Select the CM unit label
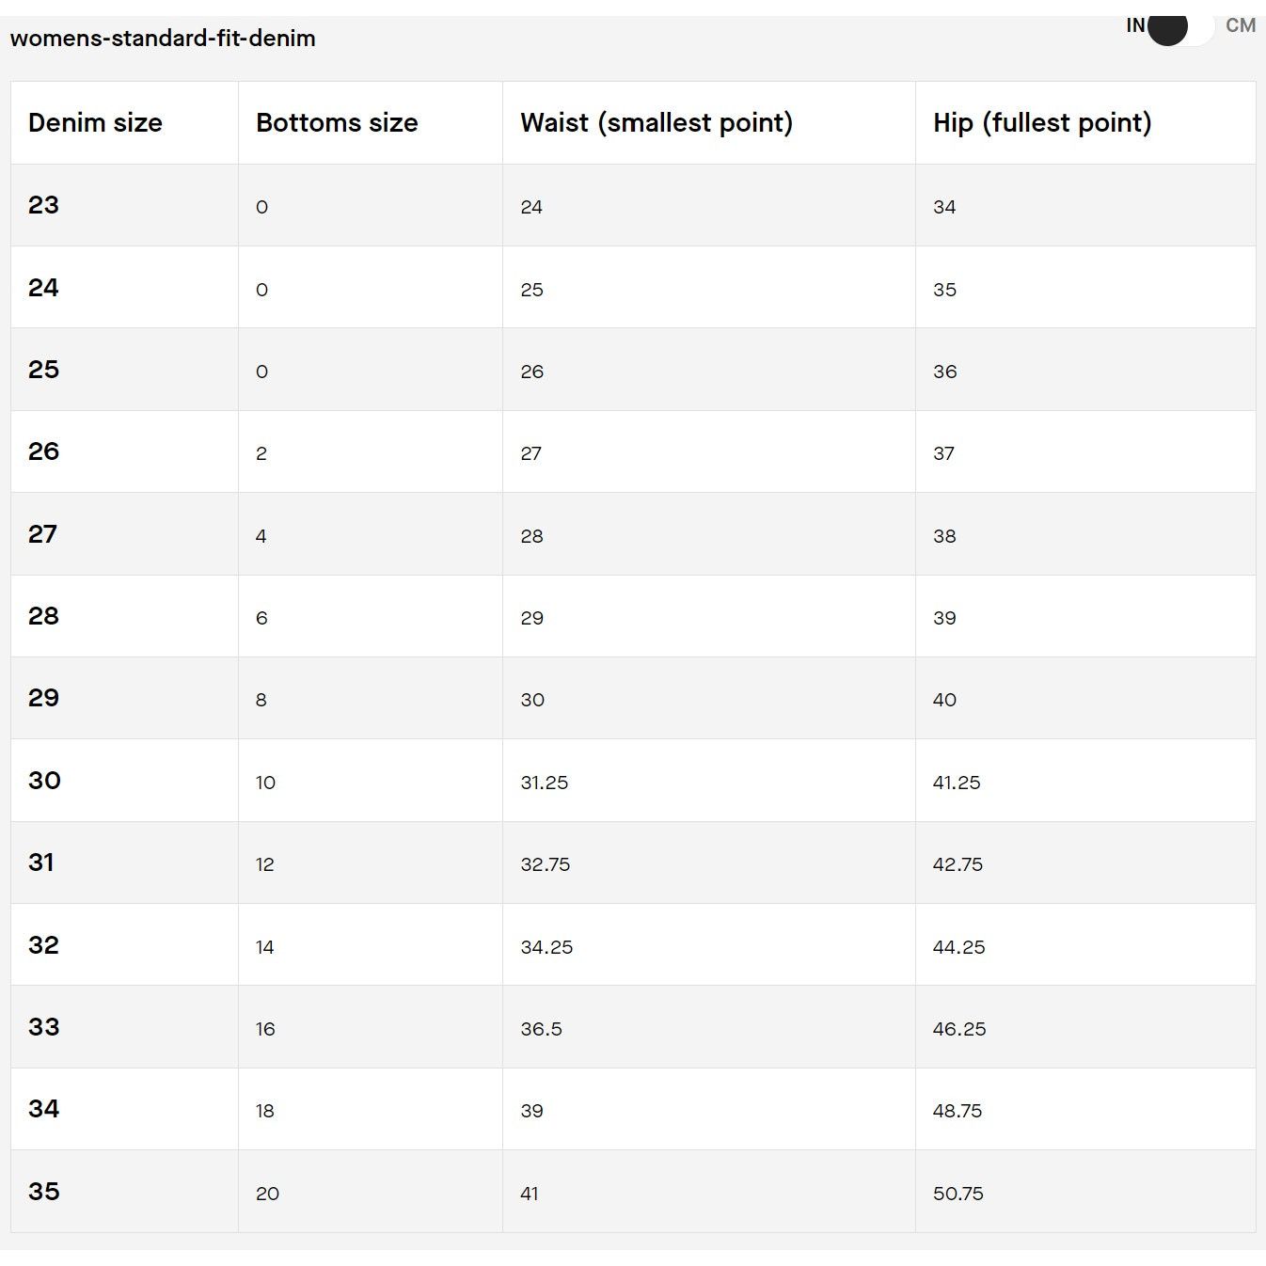 (x=1241, y=25)
